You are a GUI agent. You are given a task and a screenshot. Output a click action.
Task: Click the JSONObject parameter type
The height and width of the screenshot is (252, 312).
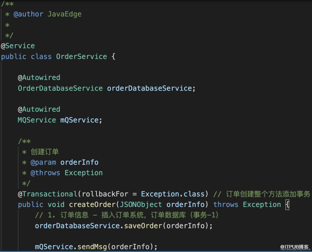pyautogui.click(x=141, y=204)
